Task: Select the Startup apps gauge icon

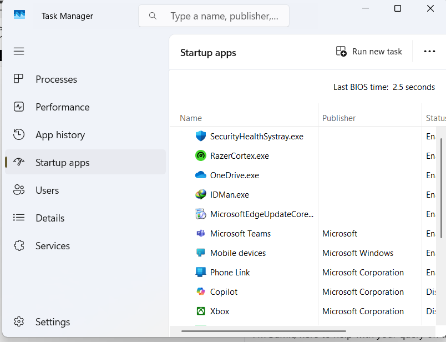Action: (x=19, y=162)
